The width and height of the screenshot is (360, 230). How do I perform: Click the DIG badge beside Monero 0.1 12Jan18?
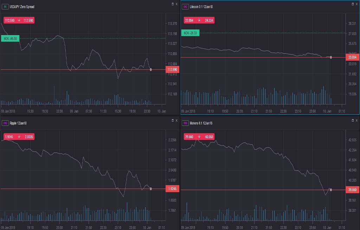[185, 123]
